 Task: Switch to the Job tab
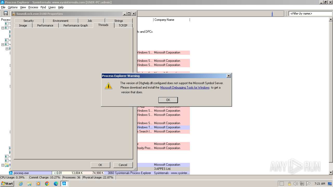pyautogui.click(x=90, y=21)
